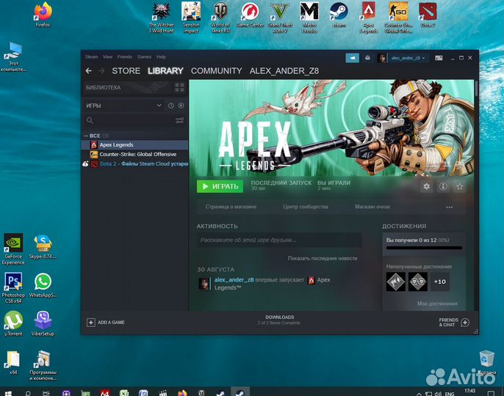Click the activity post input field
Image resolution: width=504 pixels, height=396 pixels.
279,240
